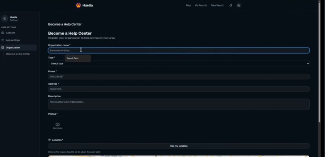Click the Huella settings avatar in sidebar

(4, 19)
